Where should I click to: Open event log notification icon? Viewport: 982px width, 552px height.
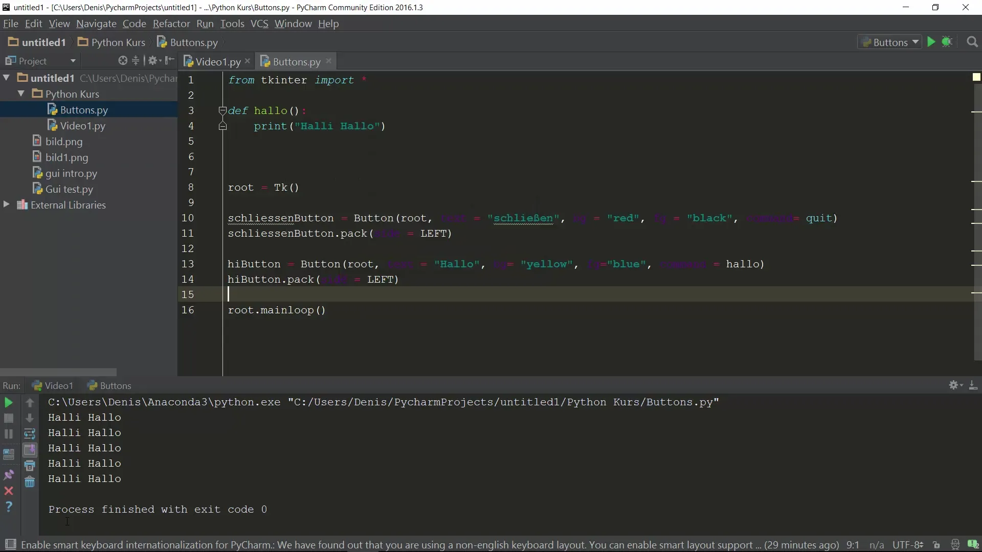(973, 545)
